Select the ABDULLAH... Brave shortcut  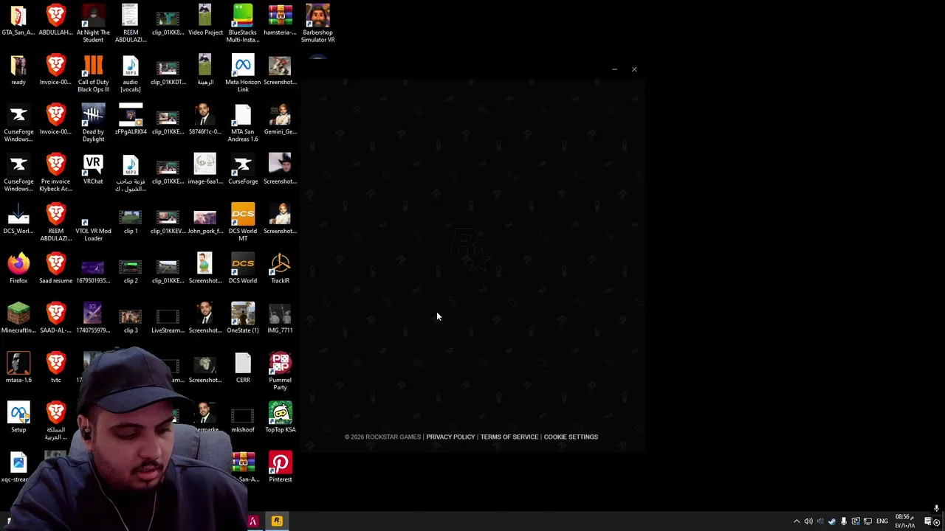(56, 21)
